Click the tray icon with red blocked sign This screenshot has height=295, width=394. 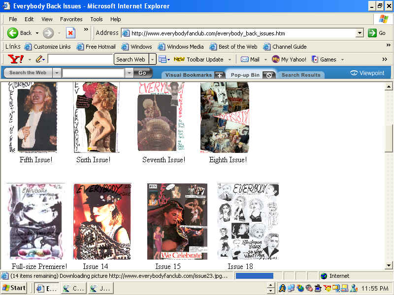(309, 288)
